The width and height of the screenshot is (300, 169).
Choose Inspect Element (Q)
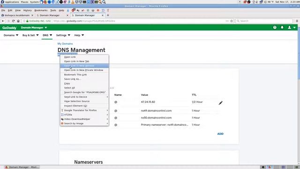tap(84, 106)
